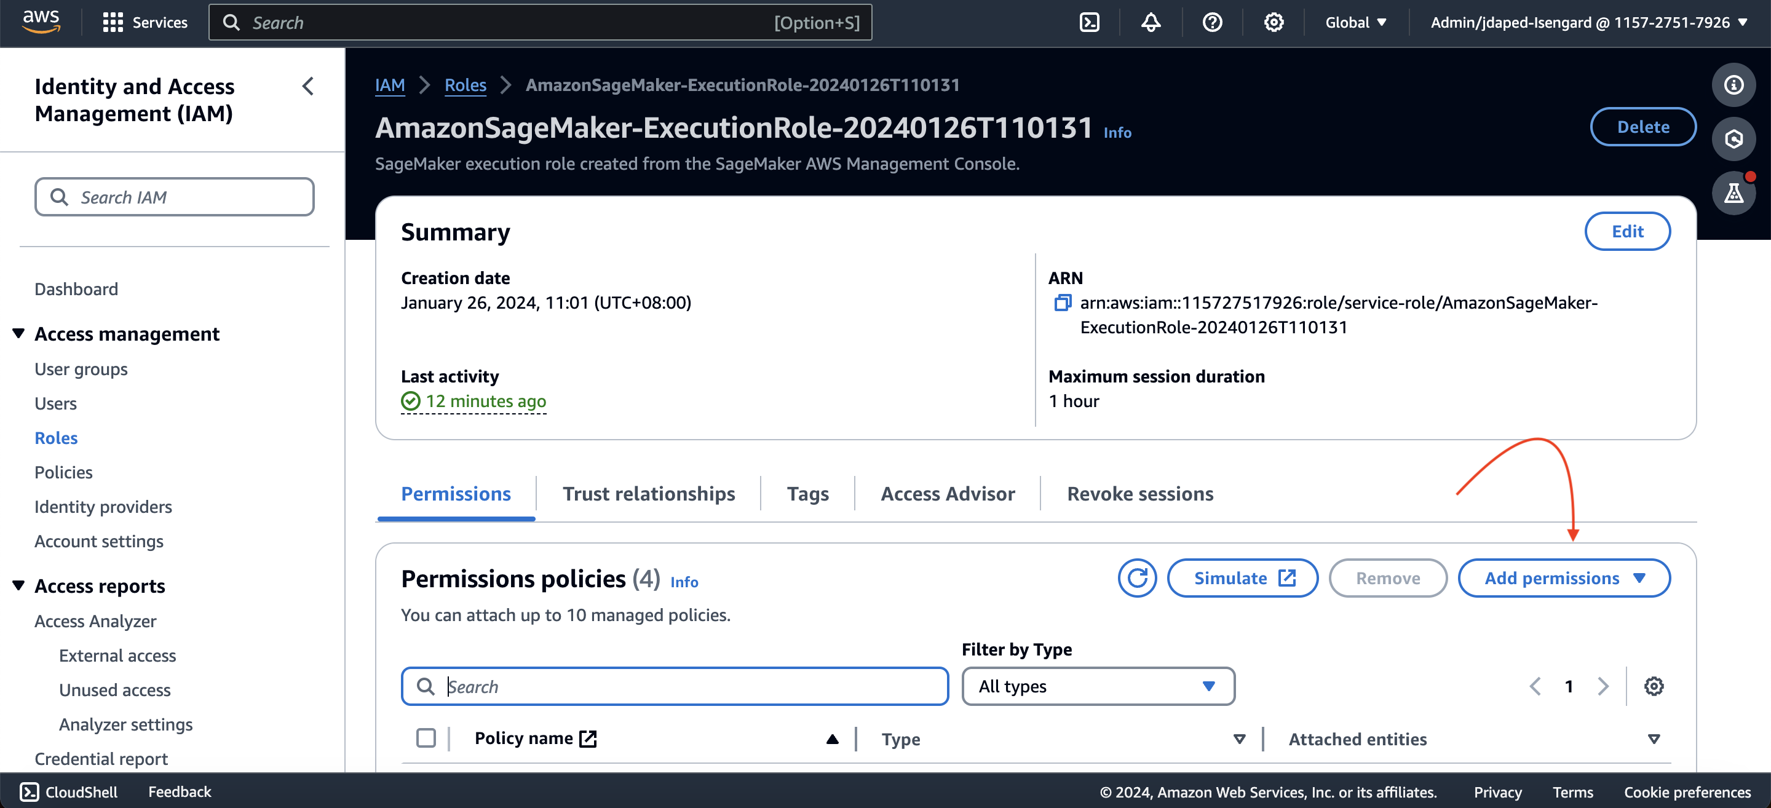
Task: Click the lab flask icon on right
Action: pos(1733,193)
